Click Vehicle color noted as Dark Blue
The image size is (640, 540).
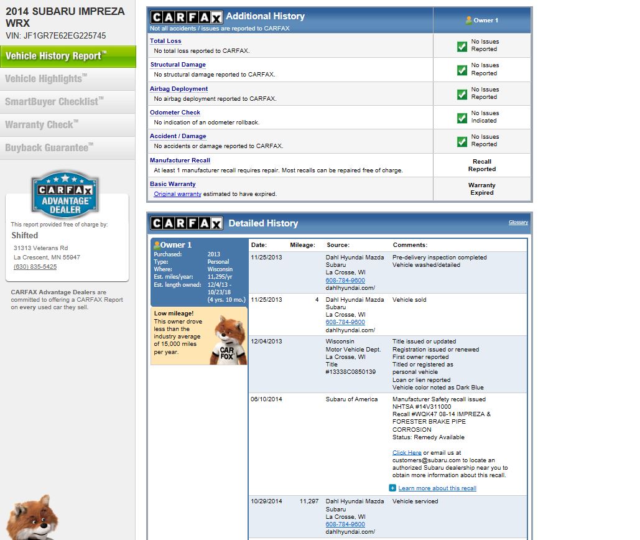click(438, 388)
